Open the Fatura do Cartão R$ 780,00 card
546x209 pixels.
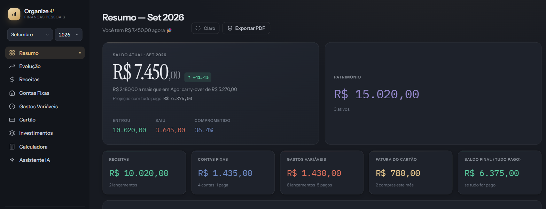pos(411,172)
